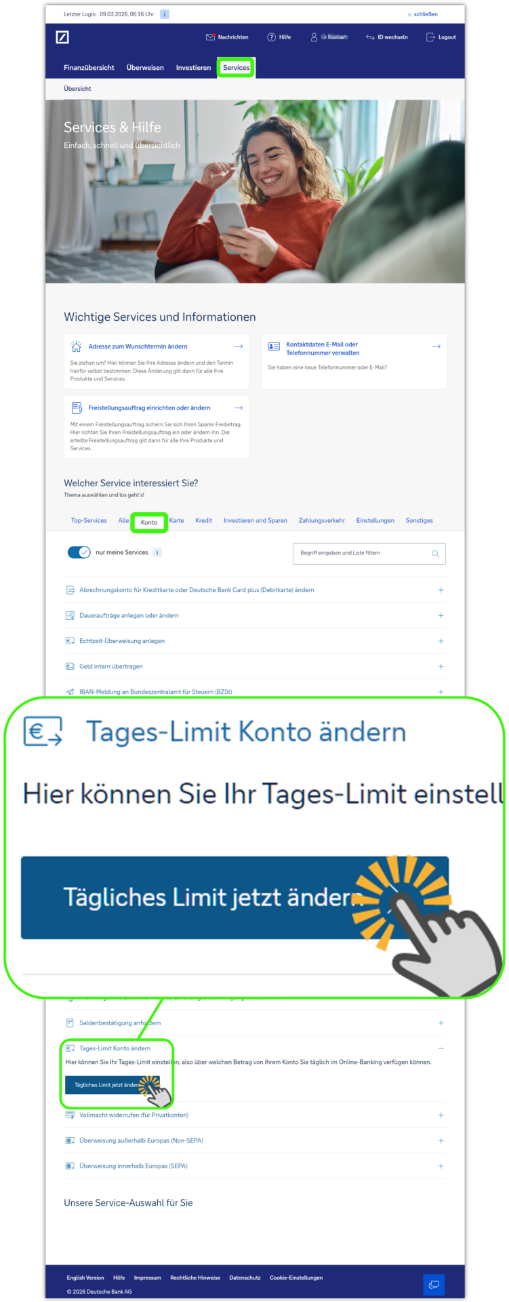Open the Services main menu tab
Screen dimensions: 509x1302
tap(236, 68)
